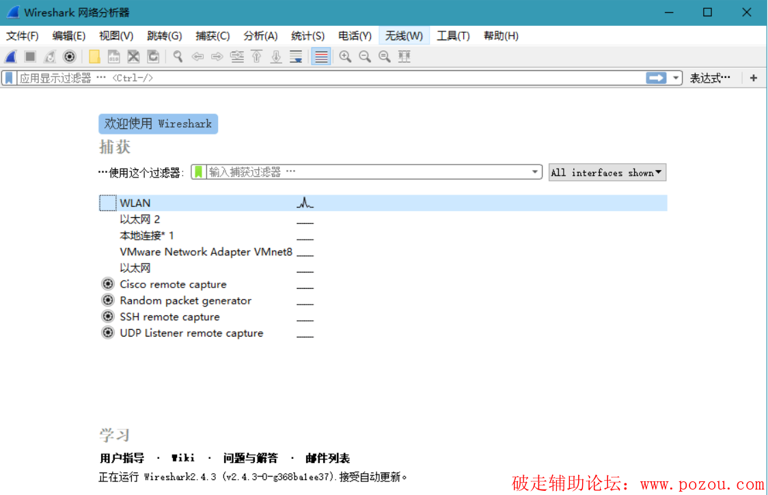Open the 编辑(E) menu
The image size is (768, 495).
[68, 36]
